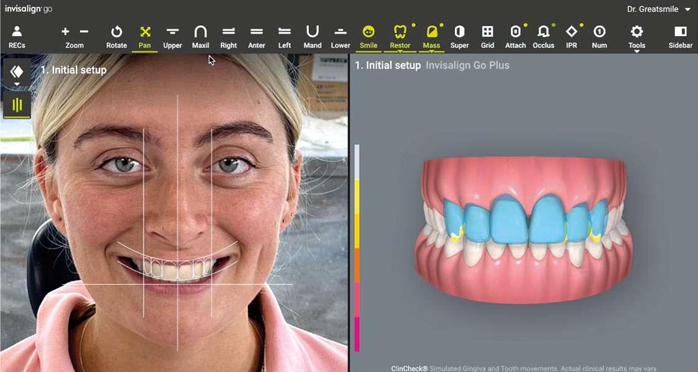The height and width of the screenshot is (372, 698).
Task: Toggle the Mass display option
Action: (431, 37)
